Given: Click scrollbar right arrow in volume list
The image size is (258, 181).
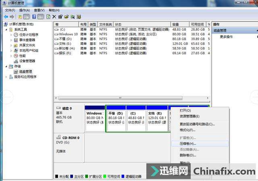Looking at the screenshot, I should (x=208, y=98).
